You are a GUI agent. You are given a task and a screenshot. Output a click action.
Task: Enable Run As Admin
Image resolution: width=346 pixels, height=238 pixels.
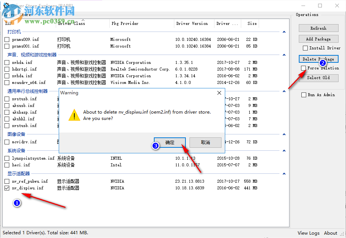(x=304, y=95)
